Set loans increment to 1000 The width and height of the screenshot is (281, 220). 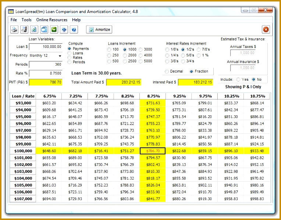[x=125, y=49]
